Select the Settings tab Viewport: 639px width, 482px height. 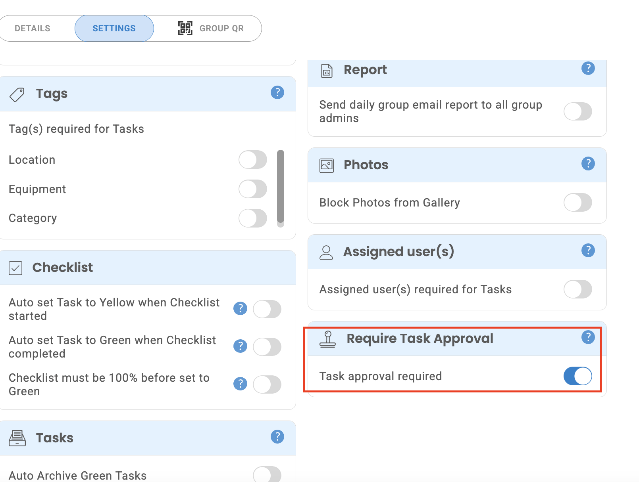114,29
